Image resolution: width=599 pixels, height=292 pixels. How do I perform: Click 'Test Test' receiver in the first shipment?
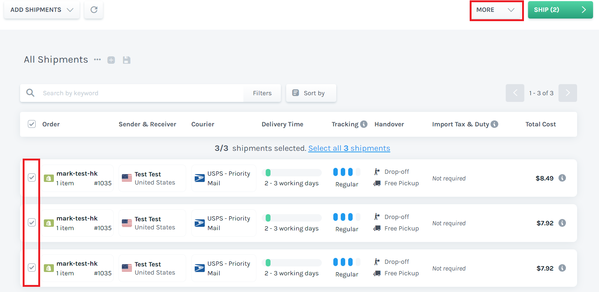(x=148, y=174)
